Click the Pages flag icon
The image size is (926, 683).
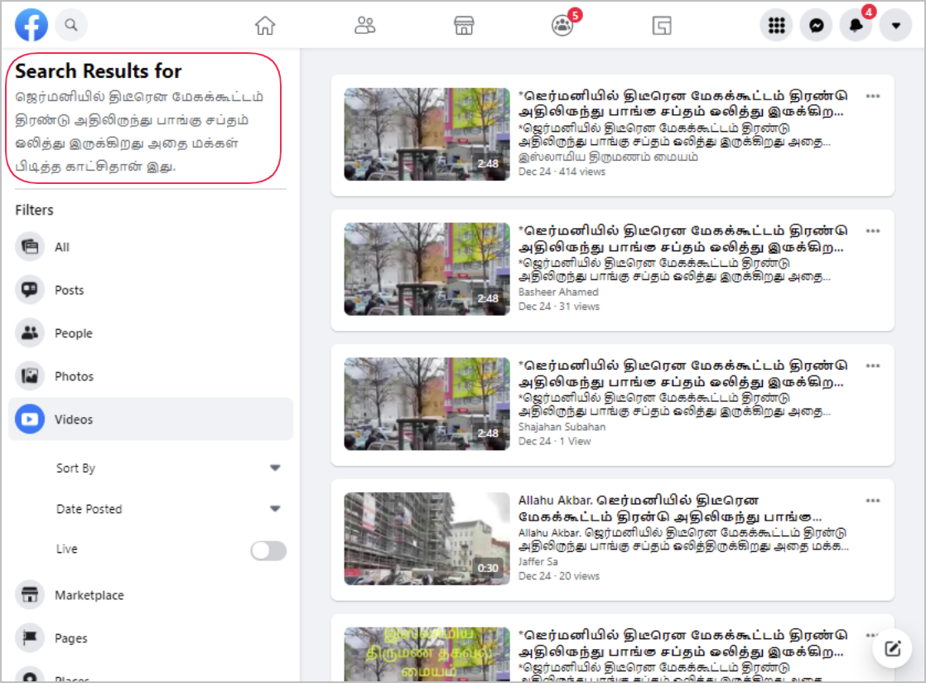click(x=30, y=638)
